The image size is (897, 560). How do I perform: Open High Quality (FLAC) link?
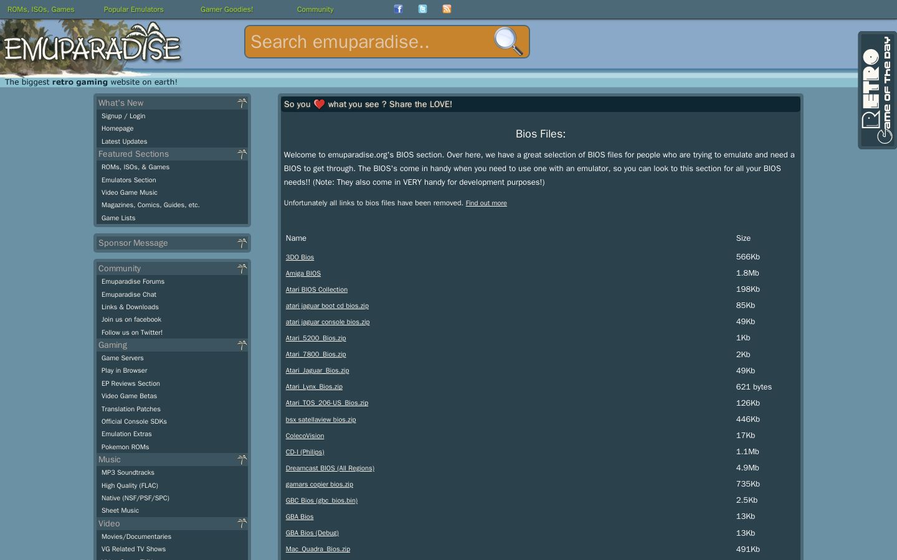(130, 485)
